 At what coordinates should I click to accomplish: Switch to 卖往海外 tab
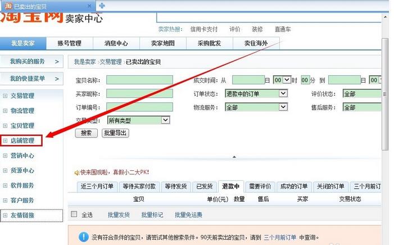256,43
